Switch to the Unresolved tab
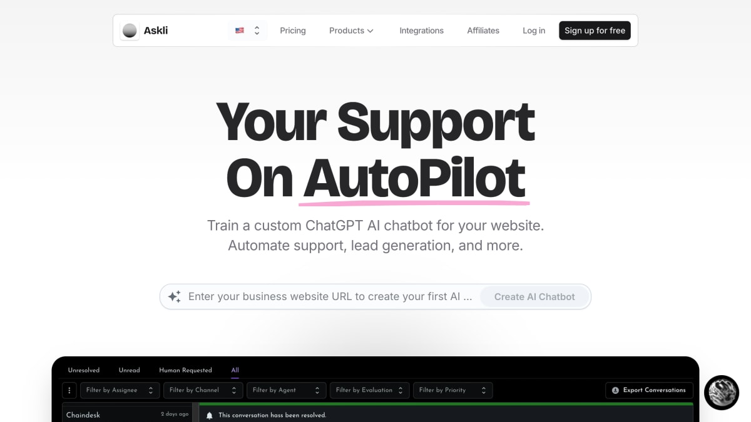 click(84, 370)
